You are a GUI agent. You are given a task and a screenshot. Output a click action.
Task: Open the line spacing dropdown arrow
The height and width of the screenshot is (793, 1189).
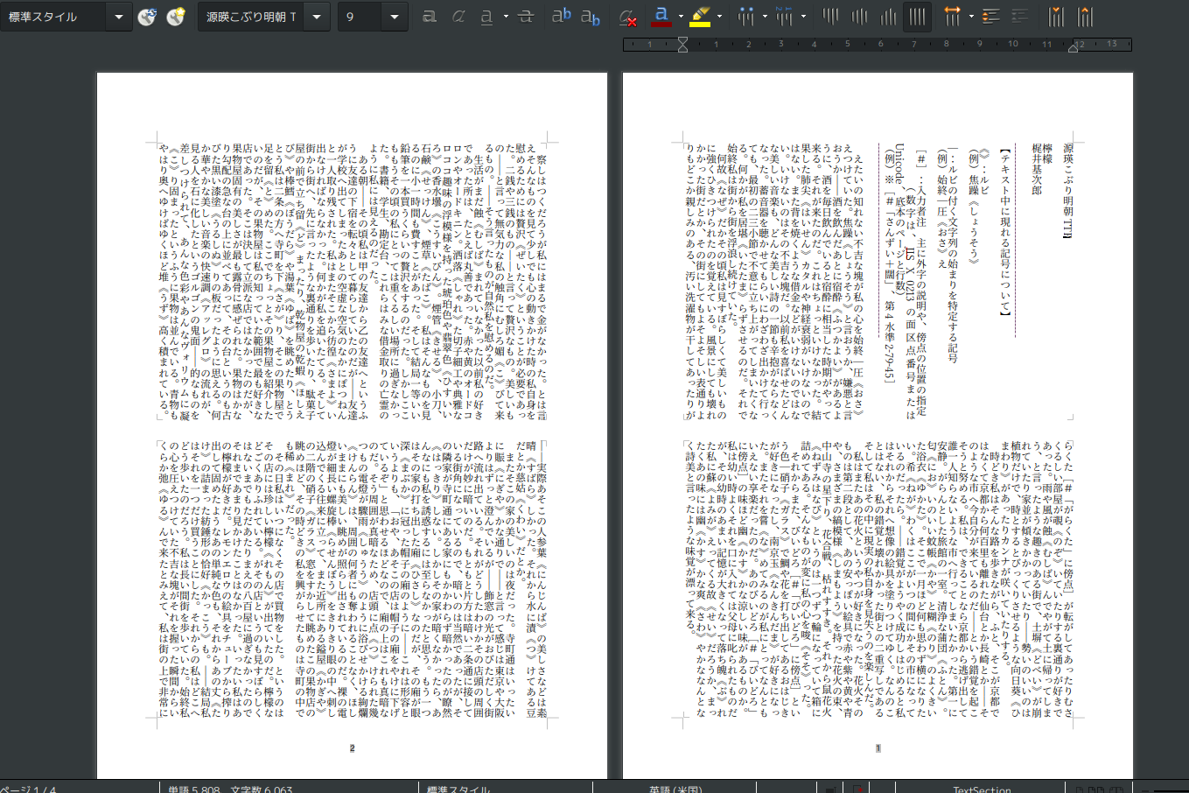(x=971, y=17)
